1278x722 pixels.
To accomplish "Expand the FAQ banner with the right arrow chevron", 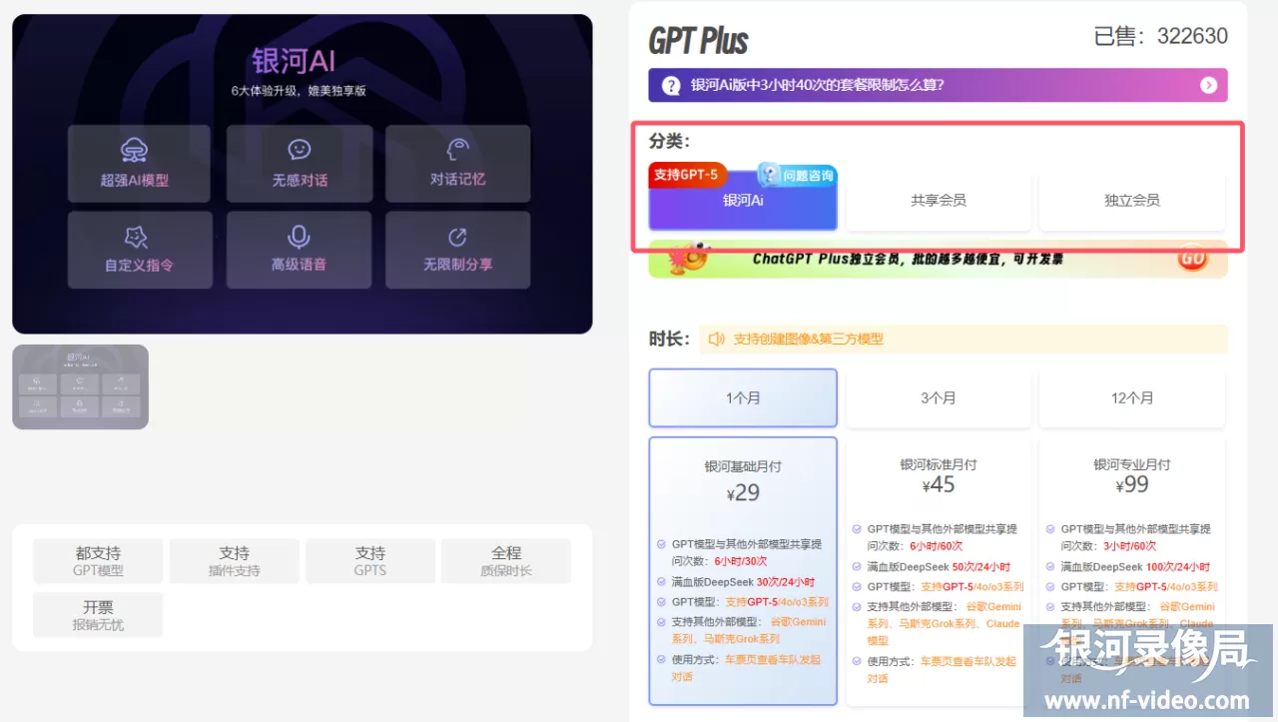I will 1209,85.
